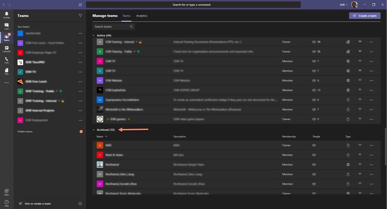This screenshot has height=209, width=387.
Task: Click the Create a team button
Action: click(365, 16)
